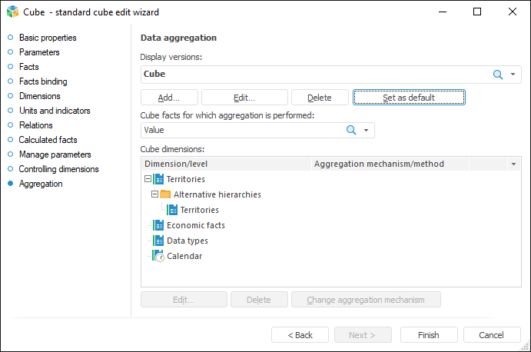Click the Finish button
The width and height of the screenshot is (531, 352).
429,335
